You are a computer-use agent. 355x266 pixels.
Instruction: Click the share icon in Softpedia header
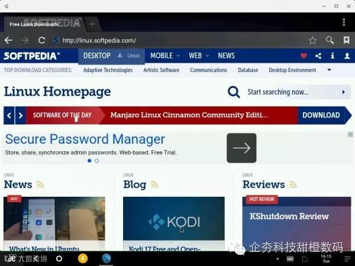318,56
